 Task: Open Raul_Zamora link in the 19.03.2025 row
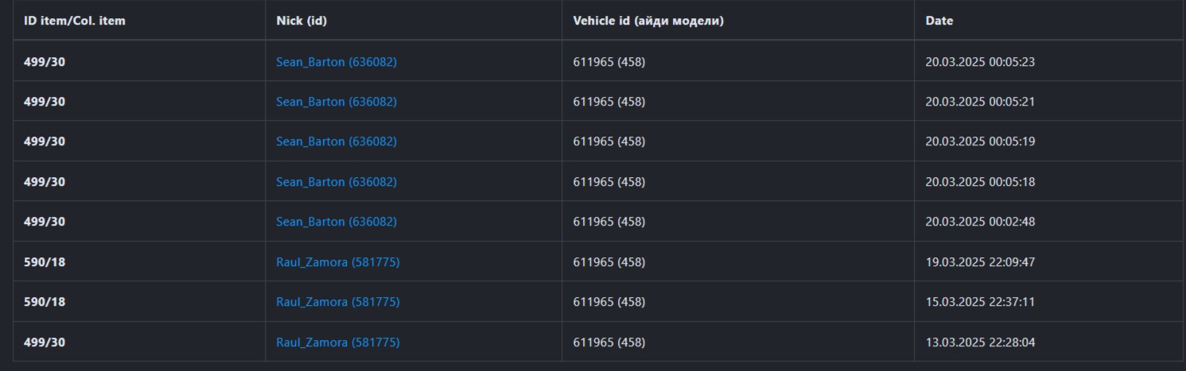(x=337, y=262)
